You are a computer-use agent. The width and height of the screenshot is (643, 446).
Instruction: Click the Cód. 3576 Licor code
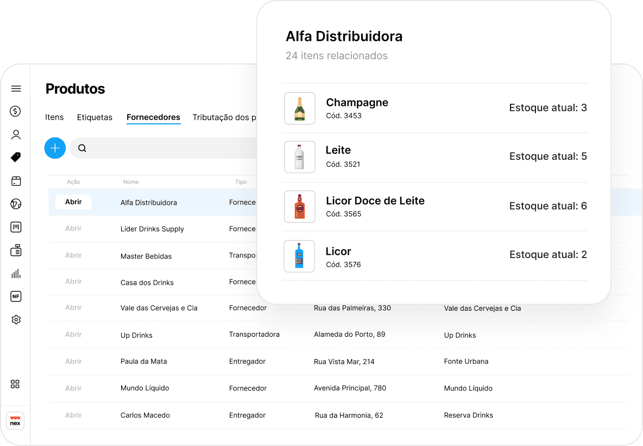(x=343, y=265)
